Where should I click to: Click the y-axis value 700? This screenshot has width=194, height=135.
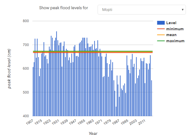pos(26,45)
